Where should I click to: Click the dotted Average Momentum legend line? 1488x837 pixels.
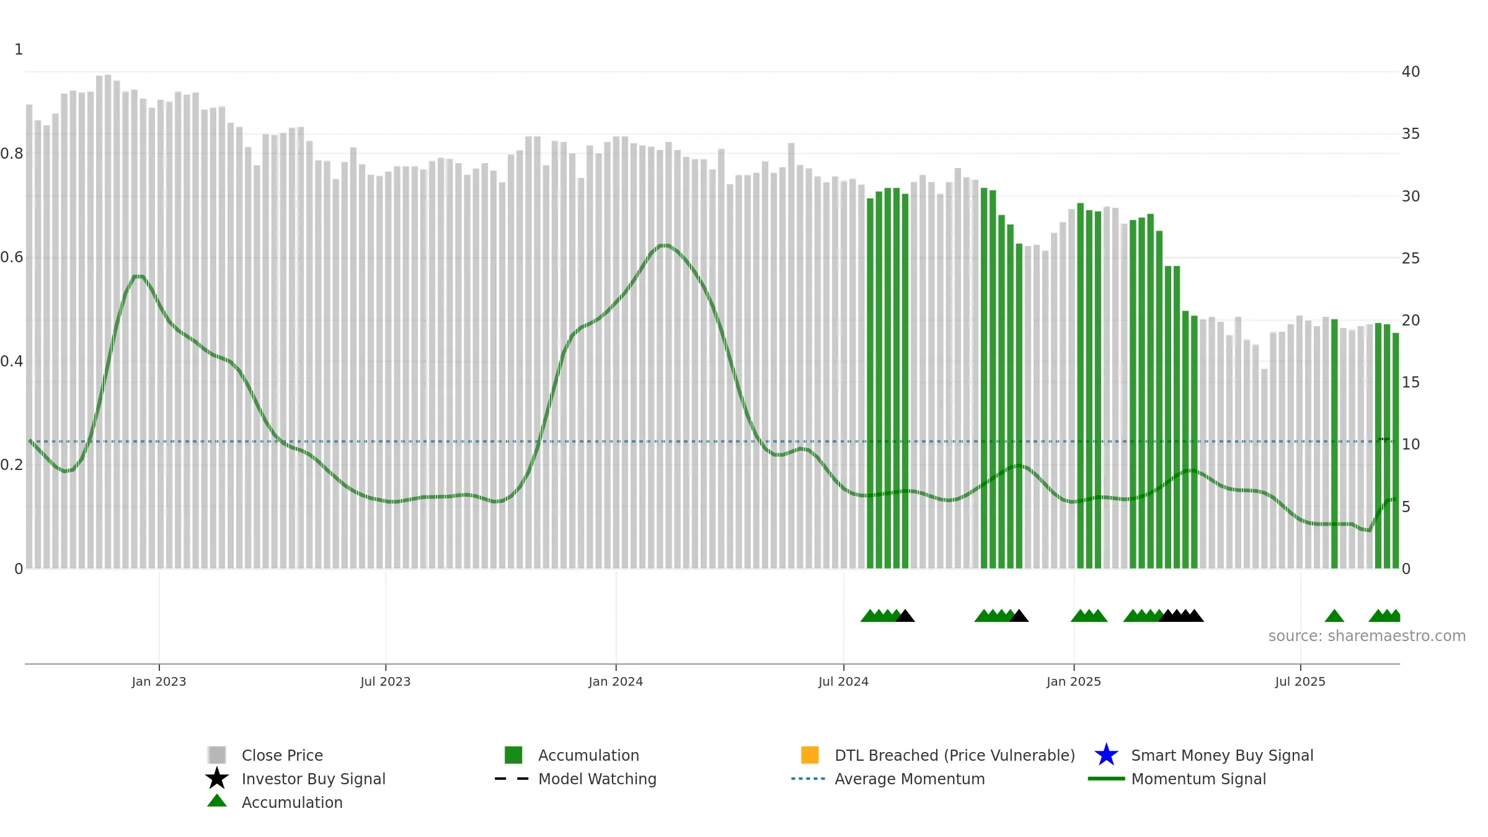(808, 779)
